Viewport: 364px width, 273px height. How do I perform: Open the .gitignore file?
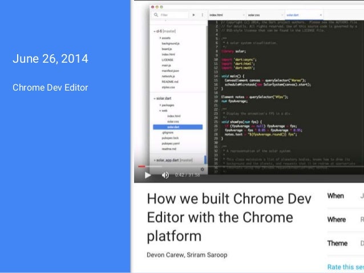[x=168, y=132]
